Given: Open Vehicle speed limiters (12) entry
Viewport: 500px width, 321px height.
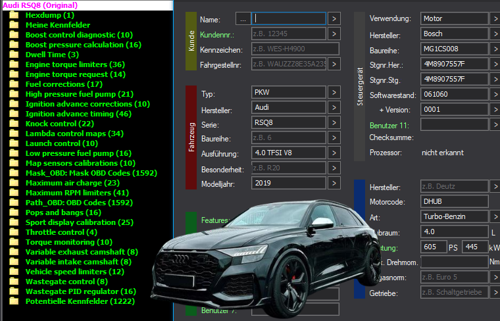Looking at the screenshot, I should [75, 272].
